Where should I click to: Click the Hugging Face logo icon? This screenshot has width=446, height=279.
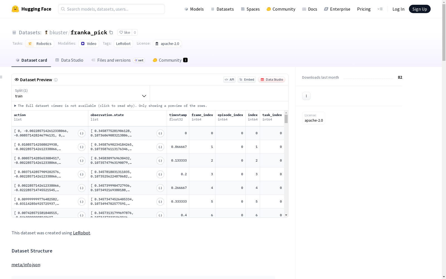[15, 9]
